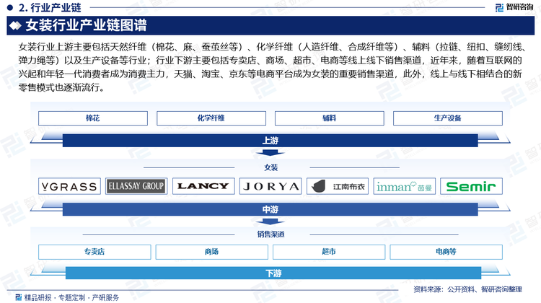Click the blue bullet before 2. 行业产业链
This screenshot has height=303, width=541.
tap(9, 7)
